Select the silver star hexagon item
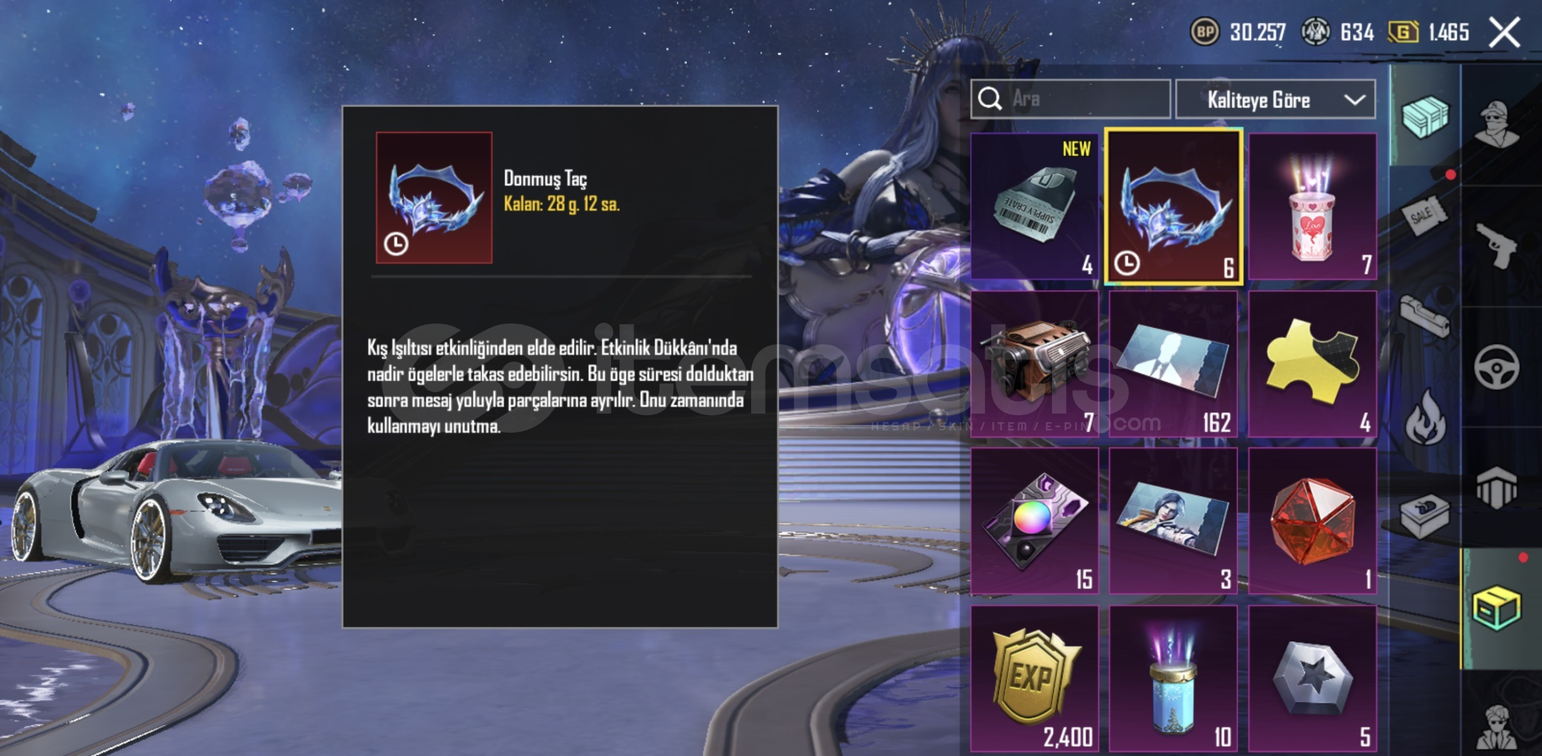1542x756 pixels. click(1312, 679)
